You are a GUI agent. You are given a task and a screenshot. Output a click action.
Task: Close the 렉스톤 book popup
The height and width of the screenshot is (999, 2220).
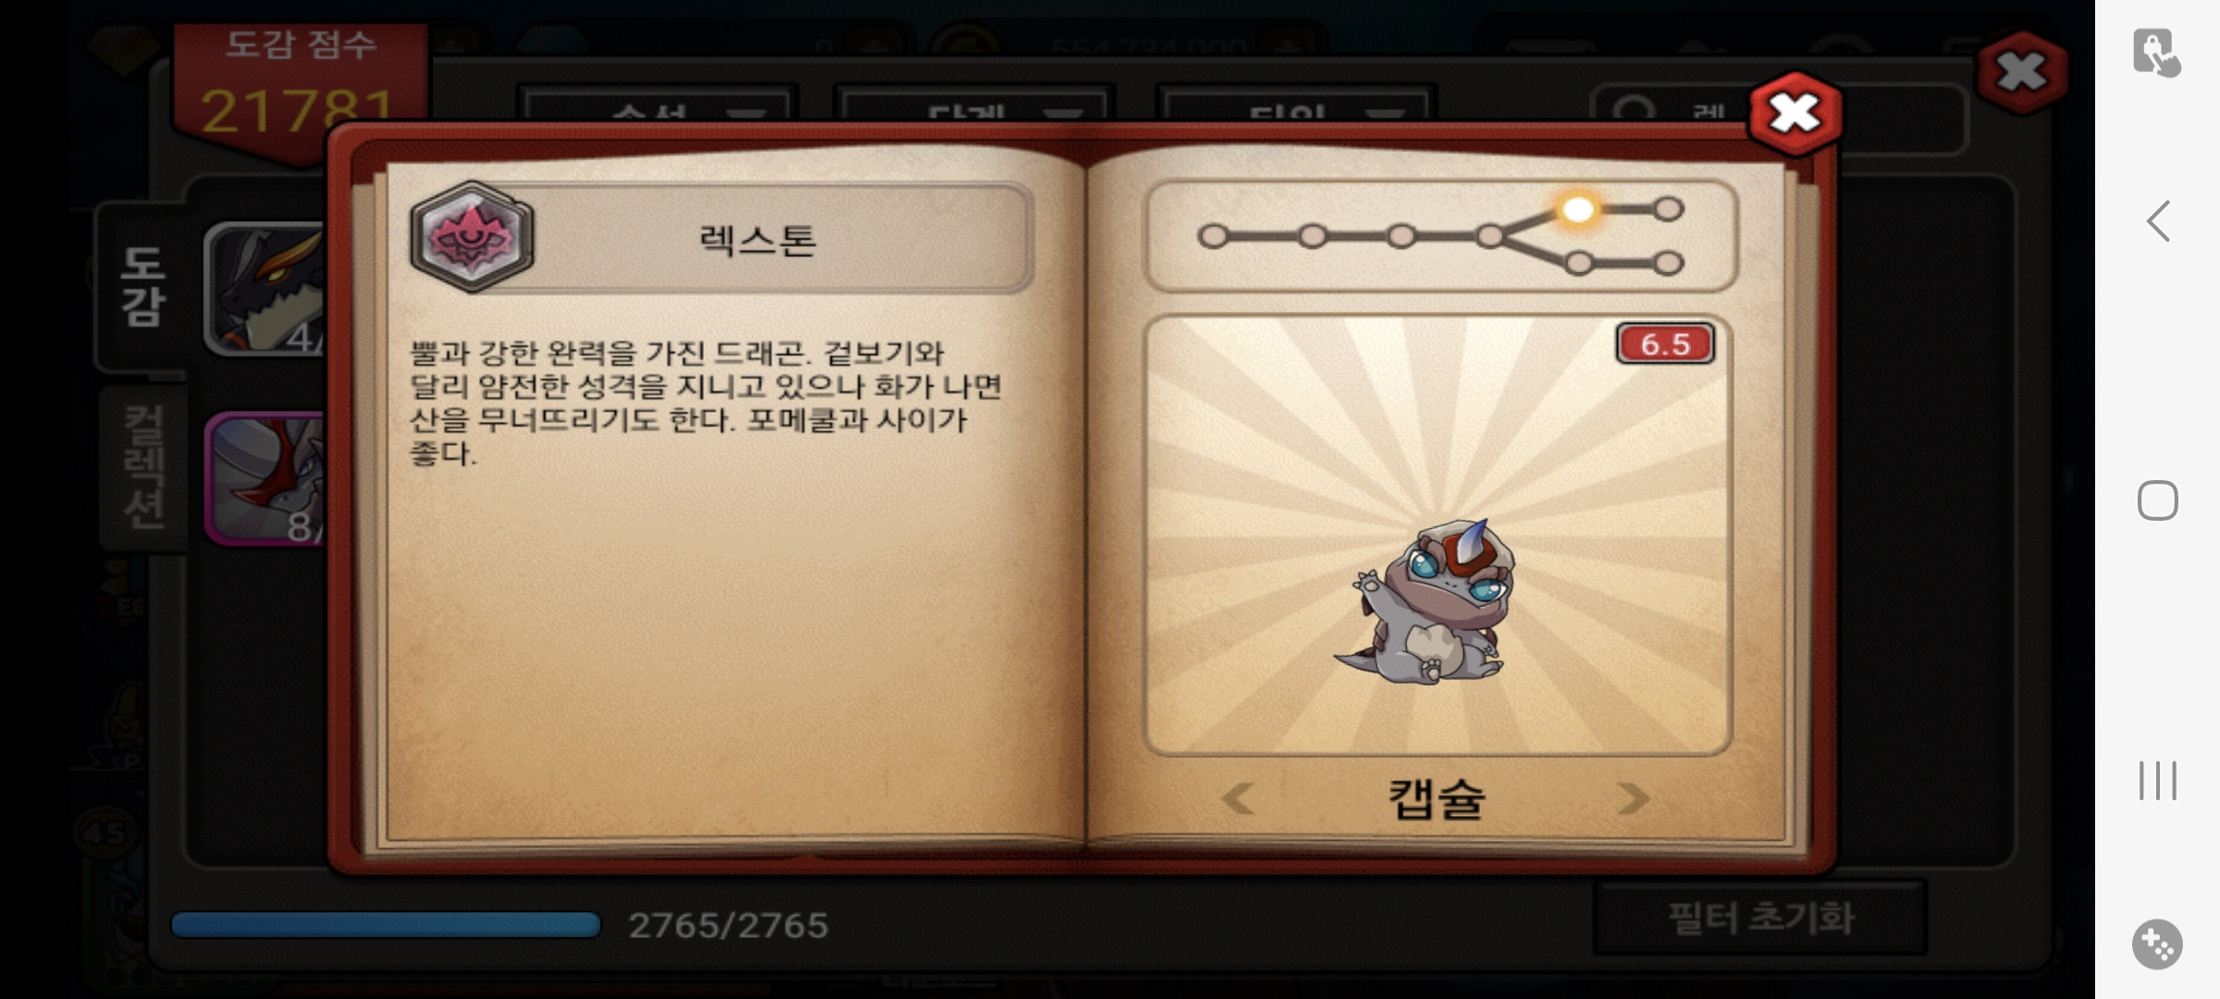point(1794,114)
